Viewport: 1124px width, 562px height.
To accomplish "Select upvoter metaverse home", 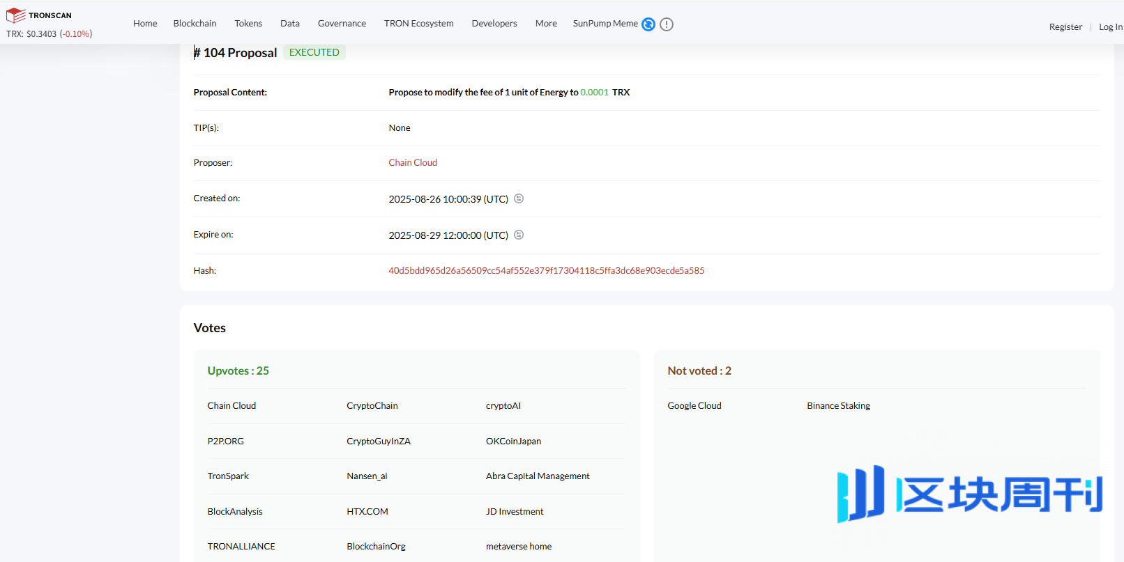I will click(519, 547).
